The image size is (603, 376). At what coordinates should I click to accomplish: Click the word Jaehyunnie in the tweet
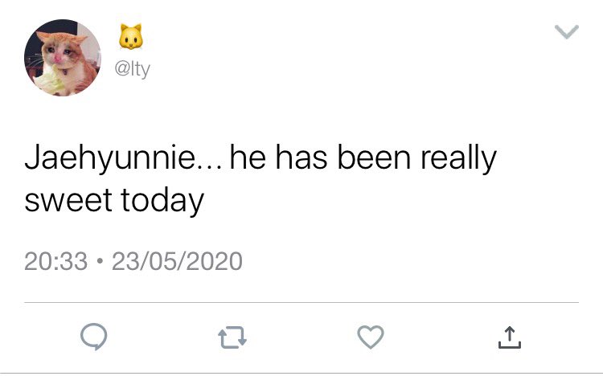[110, 157]
